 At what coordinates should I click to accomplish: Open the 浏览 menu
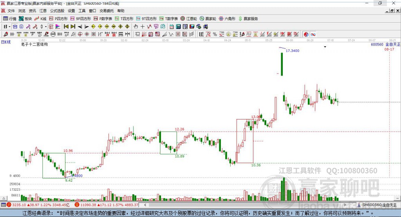pos(22,11)
